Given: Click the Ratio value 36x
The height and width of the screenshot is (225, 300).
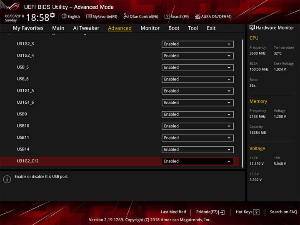Looking at the screenshot, I should [x=252, y=85].
